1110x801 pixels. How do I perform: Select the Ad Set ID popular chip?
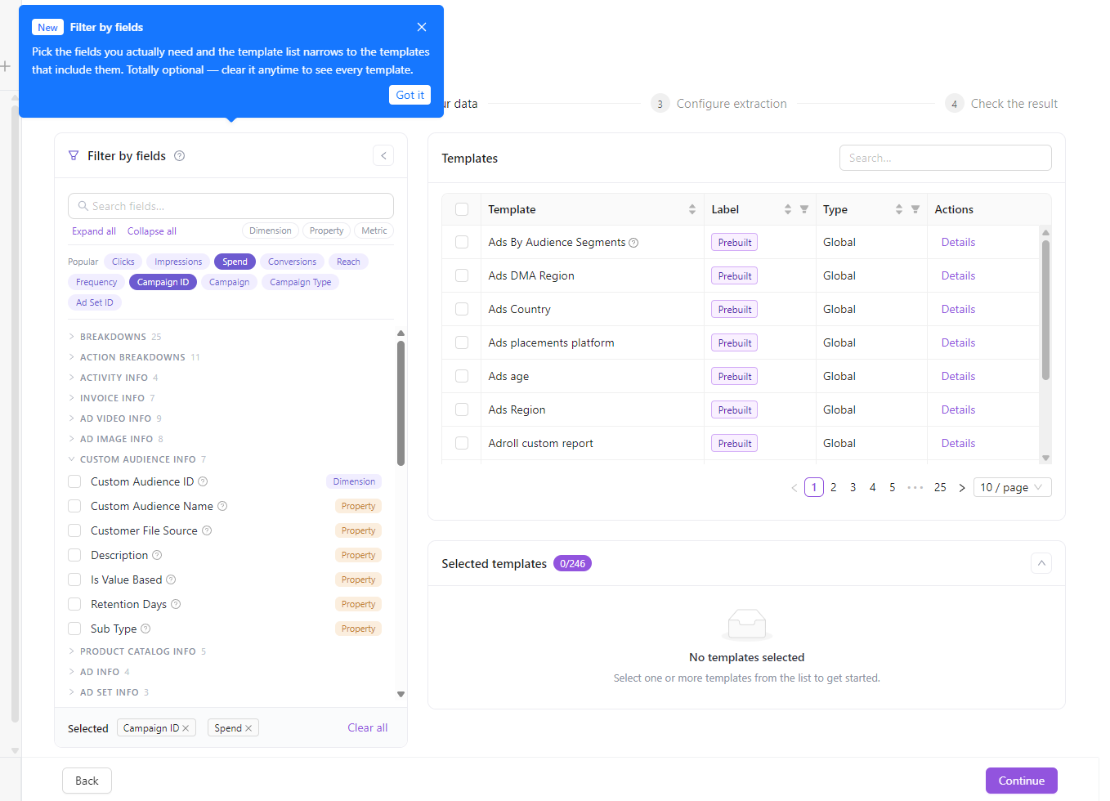coord(95,302)
